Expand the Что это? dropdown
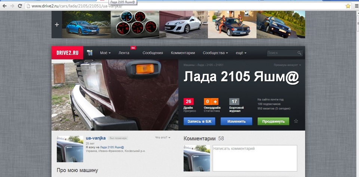Image resolution: width=359 pixels, height=177 pixels. tap(163, 137)
